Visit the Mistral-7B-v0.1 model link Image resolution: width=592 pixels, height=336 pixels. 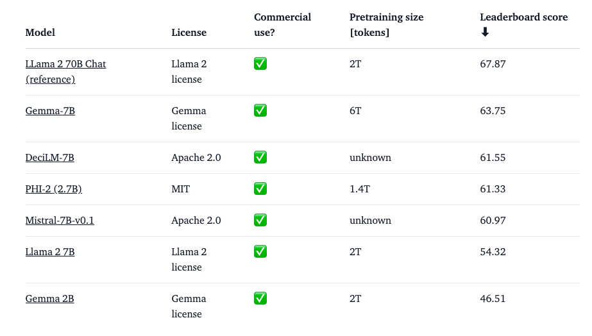pyautogui.click(x=60, y=221)
